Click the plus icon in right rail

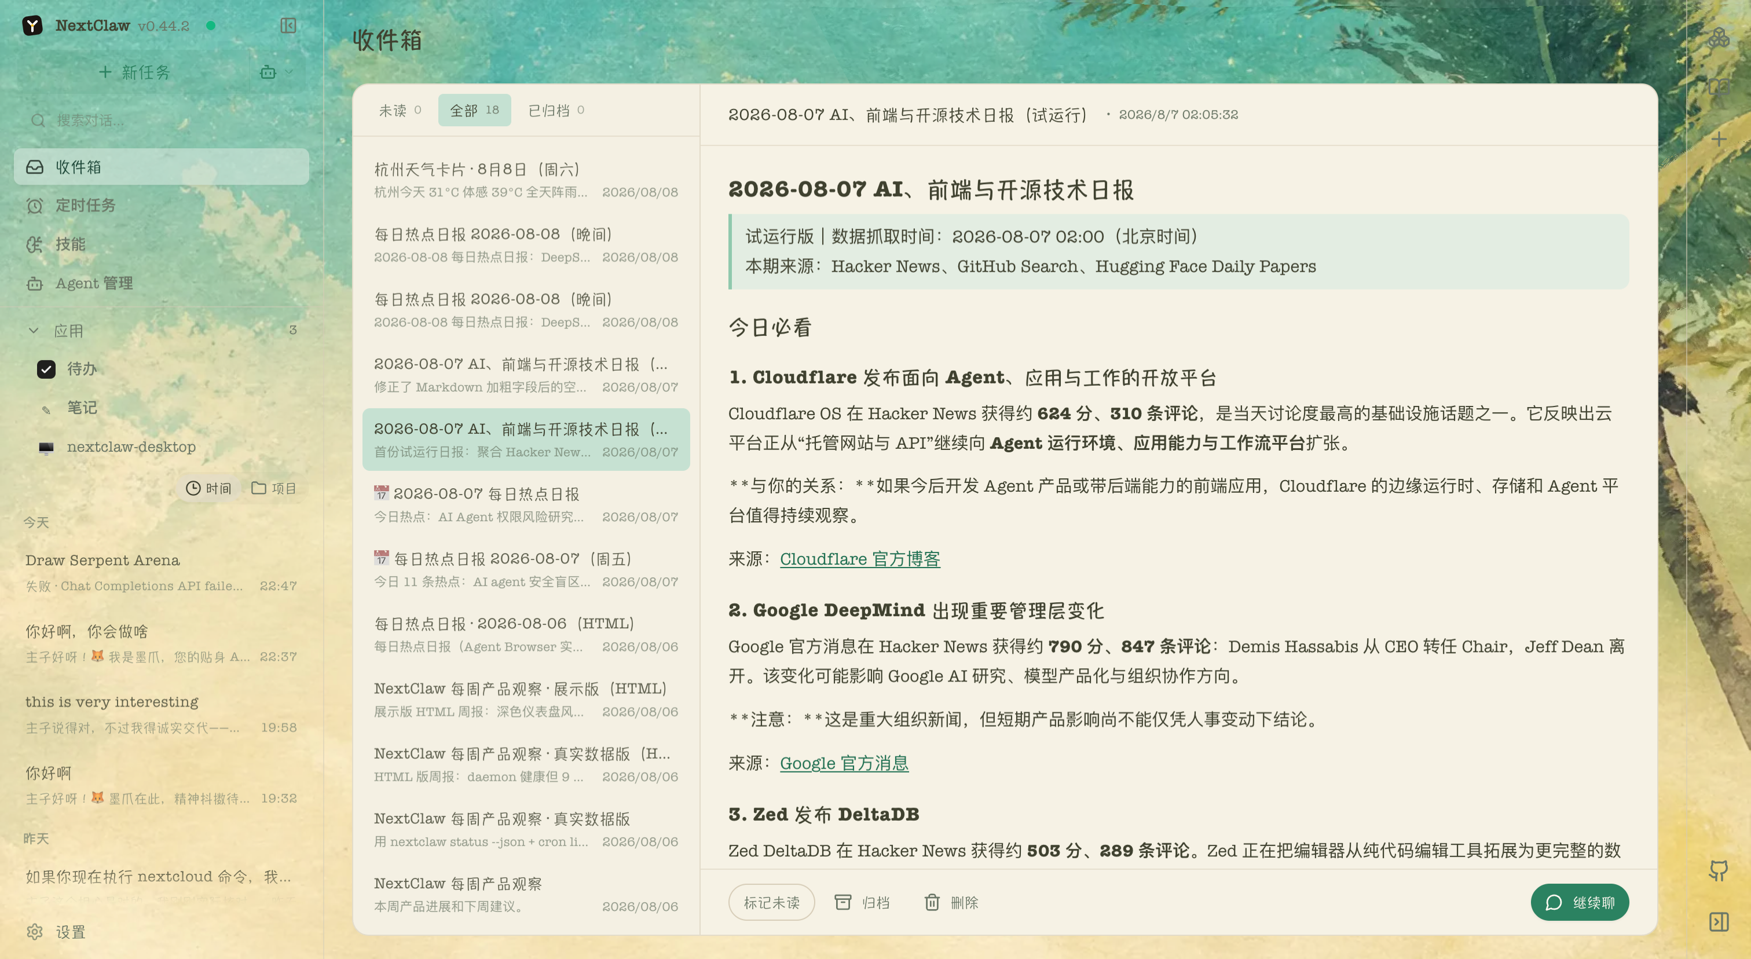pos(1719,140)
